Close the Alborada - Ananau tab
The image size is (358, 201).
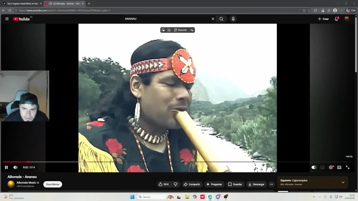83,4
